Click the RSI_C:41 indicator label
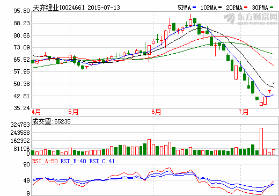 tap(102, 161)
